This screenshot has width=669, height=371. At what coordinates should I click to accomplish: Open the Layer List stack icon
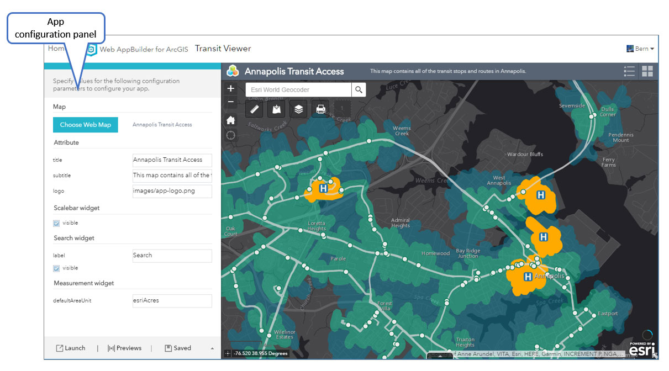(x=299, y=109)
